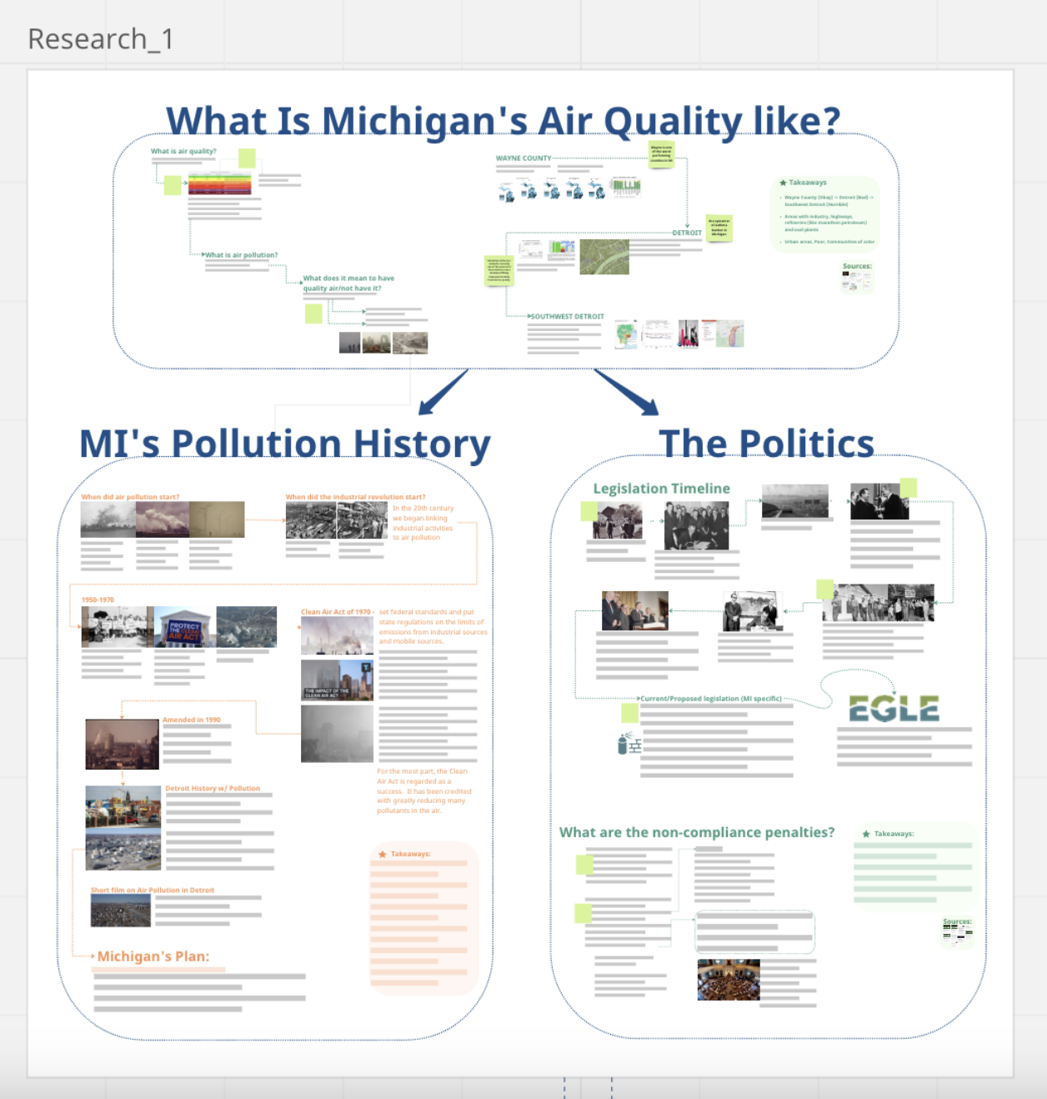
Task: Select the arrow pointing to The Politics
Action: pos(627,392)
